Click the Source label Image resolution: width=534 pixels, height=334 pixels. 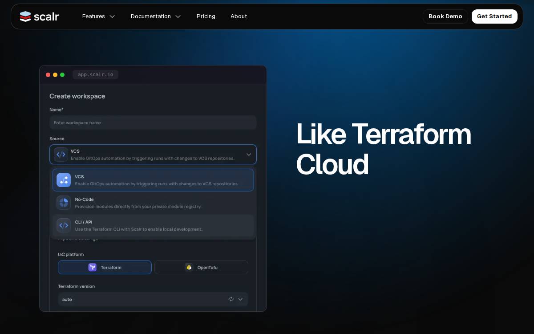point(57,139)
